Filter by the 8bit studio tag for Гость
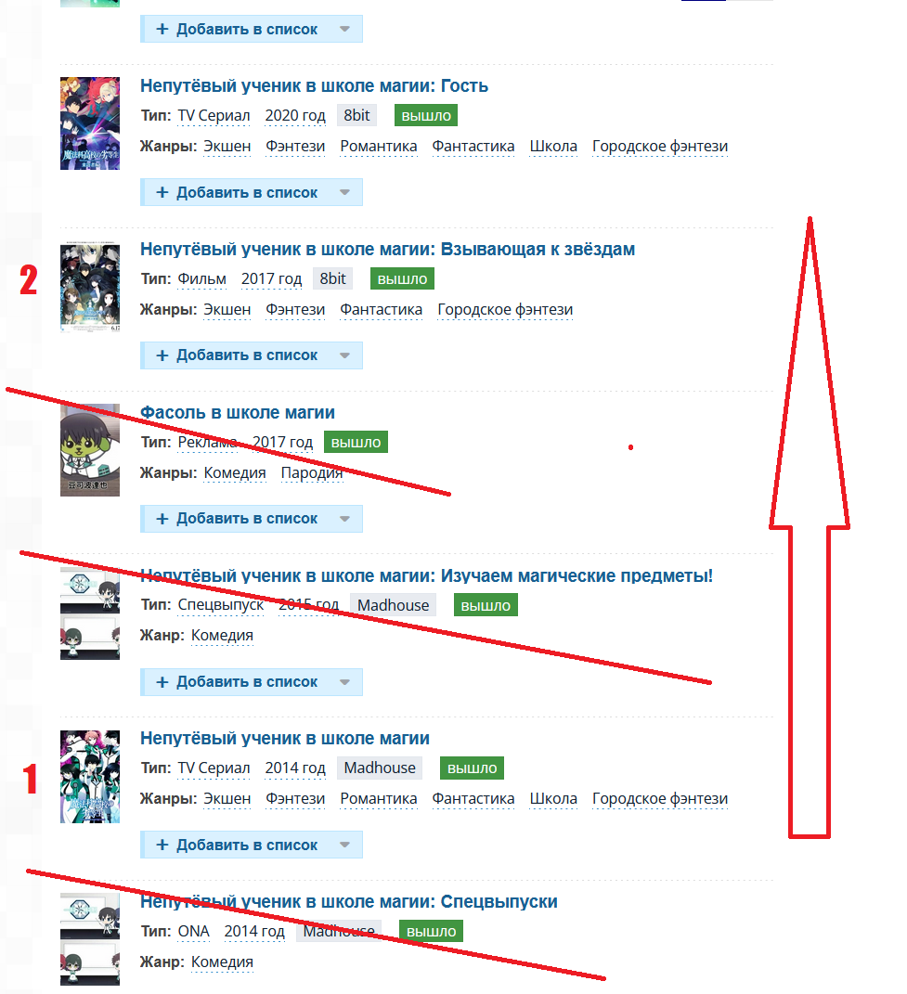 [356, 115]
